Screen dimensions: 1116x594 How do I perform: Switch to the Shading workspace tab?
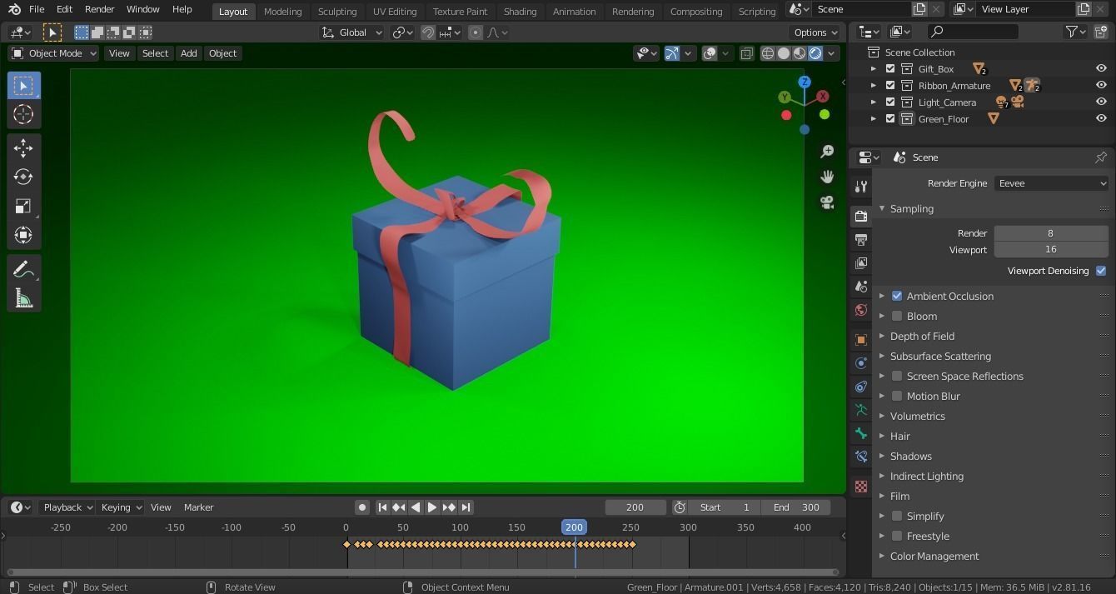tap(520, 12)
